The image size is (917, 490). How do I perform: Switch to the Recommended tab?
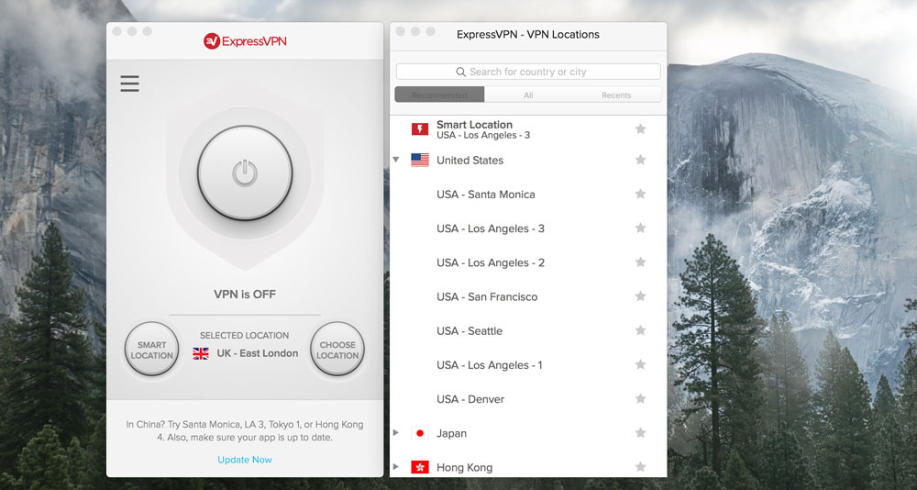(439, 95)
